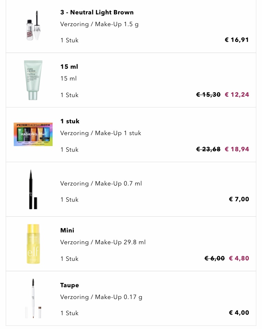Click the reduced price € 4,80
This screenshot has height=329, width=262.
click(239, 258)
